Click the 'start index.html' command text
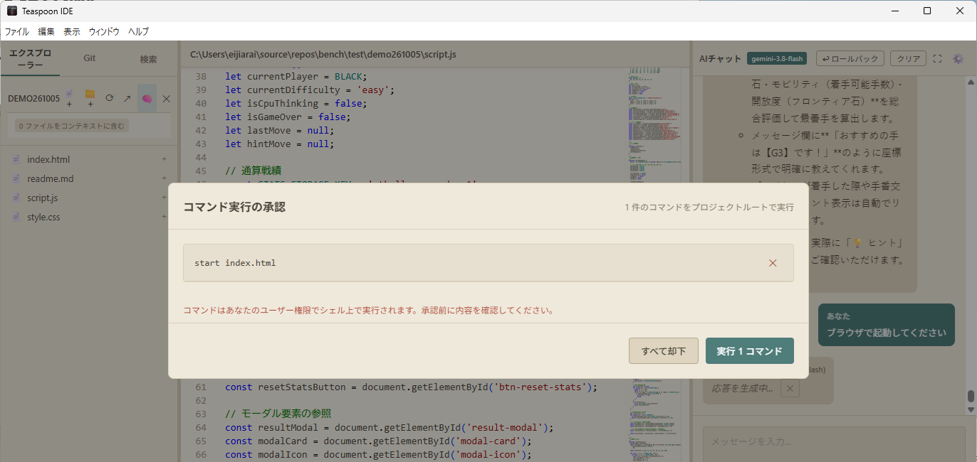Screen dimensions: 977x462 235,263
